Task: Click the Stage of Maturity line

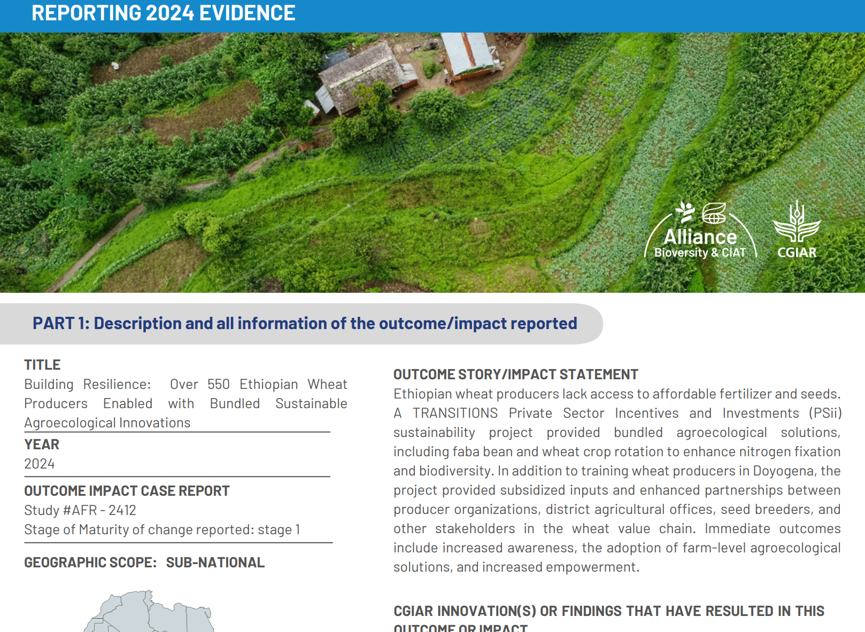Action: point(162,529)
